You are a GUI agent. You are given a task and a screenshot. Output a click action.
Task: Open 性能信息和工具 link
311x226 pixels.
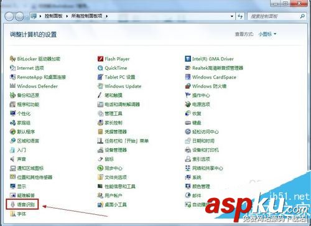(120, 186)
